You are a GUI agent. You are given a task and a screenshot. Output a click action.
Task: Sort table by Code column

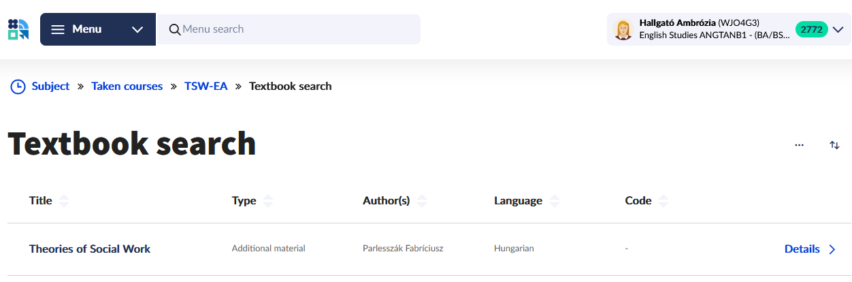[663, 201]
